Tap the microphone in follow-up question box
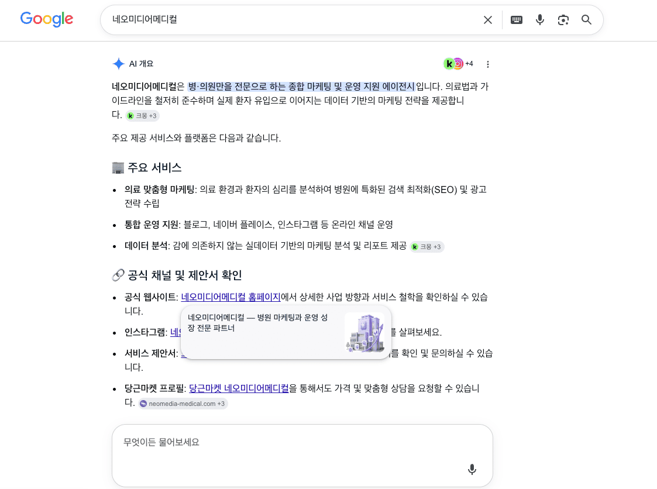Image resolution: width=657 pixels, height=489 pixels. 472,469
